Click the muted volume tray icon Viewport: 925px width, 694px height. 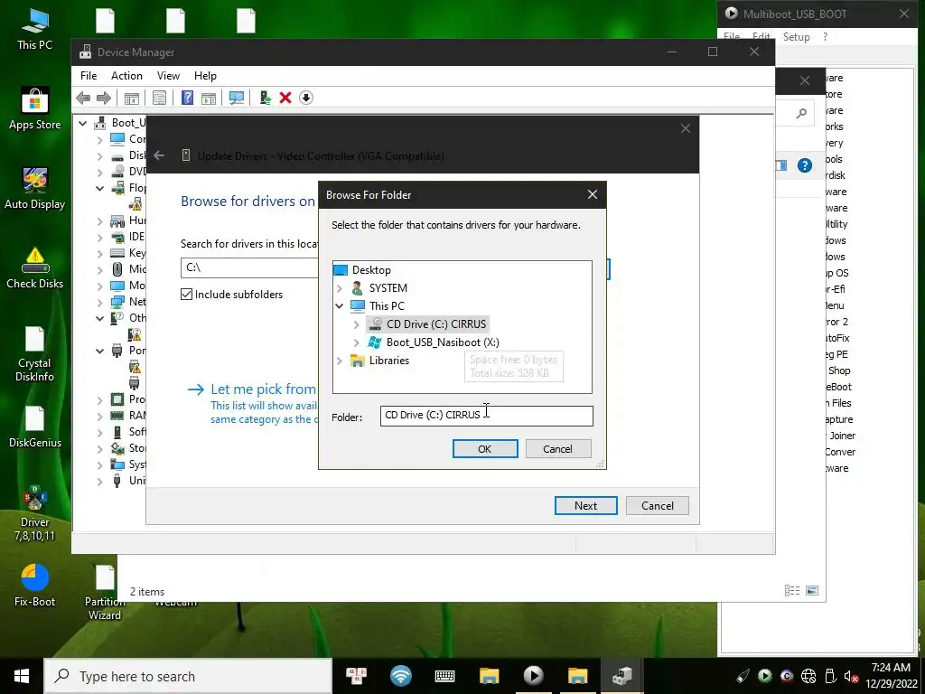851,676
